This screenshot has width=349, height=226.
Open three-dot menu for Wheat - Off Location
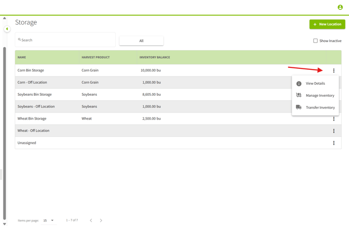click(x=334, y=131)
